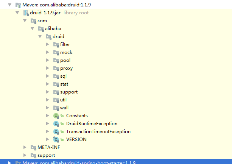Click the proxy package folder icon
The width and height of the screenshot is (232, 164).
pyautogui.click(x=56, y=68)
